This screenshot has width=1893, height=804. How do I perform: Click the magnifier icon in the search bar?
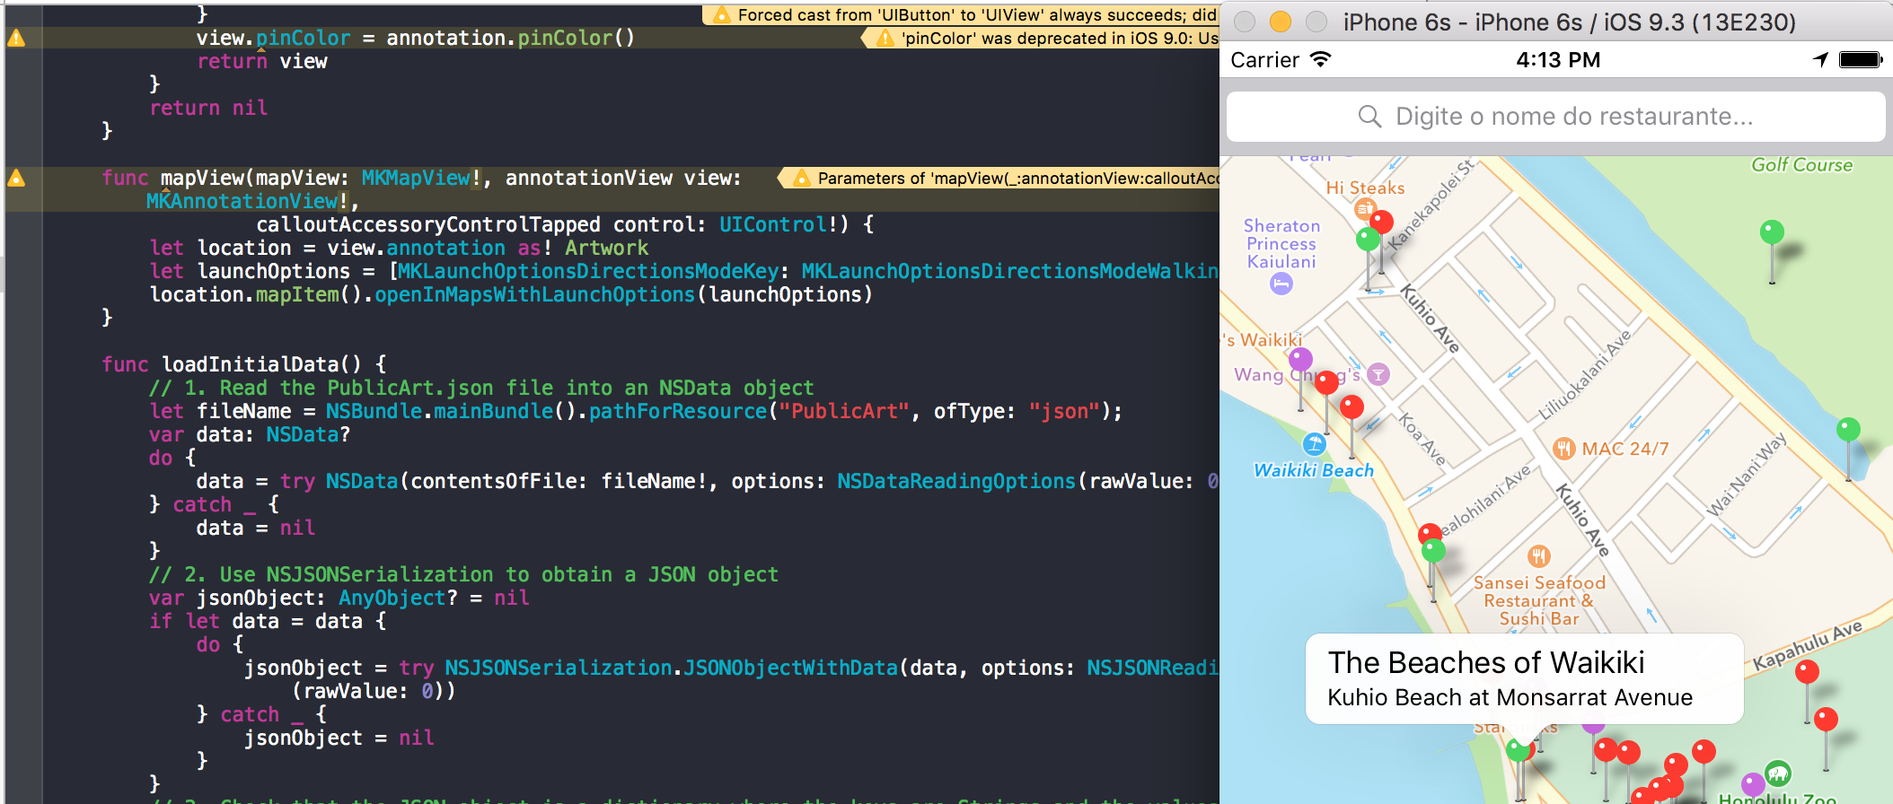point(1369,117)
